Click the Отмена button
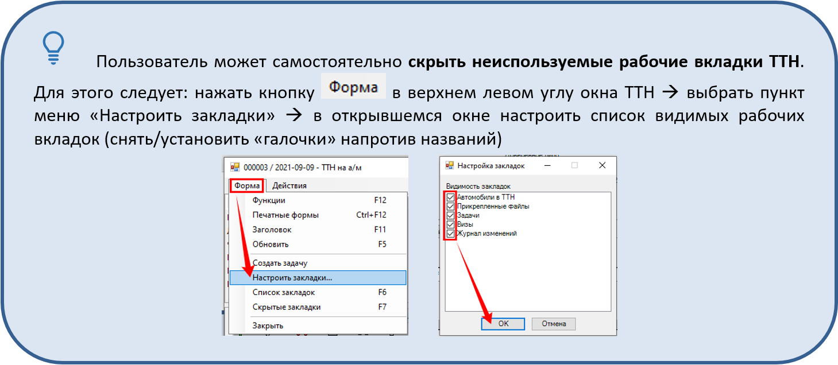The height and width of the screenshot is (365, 838). coord(553,324)
